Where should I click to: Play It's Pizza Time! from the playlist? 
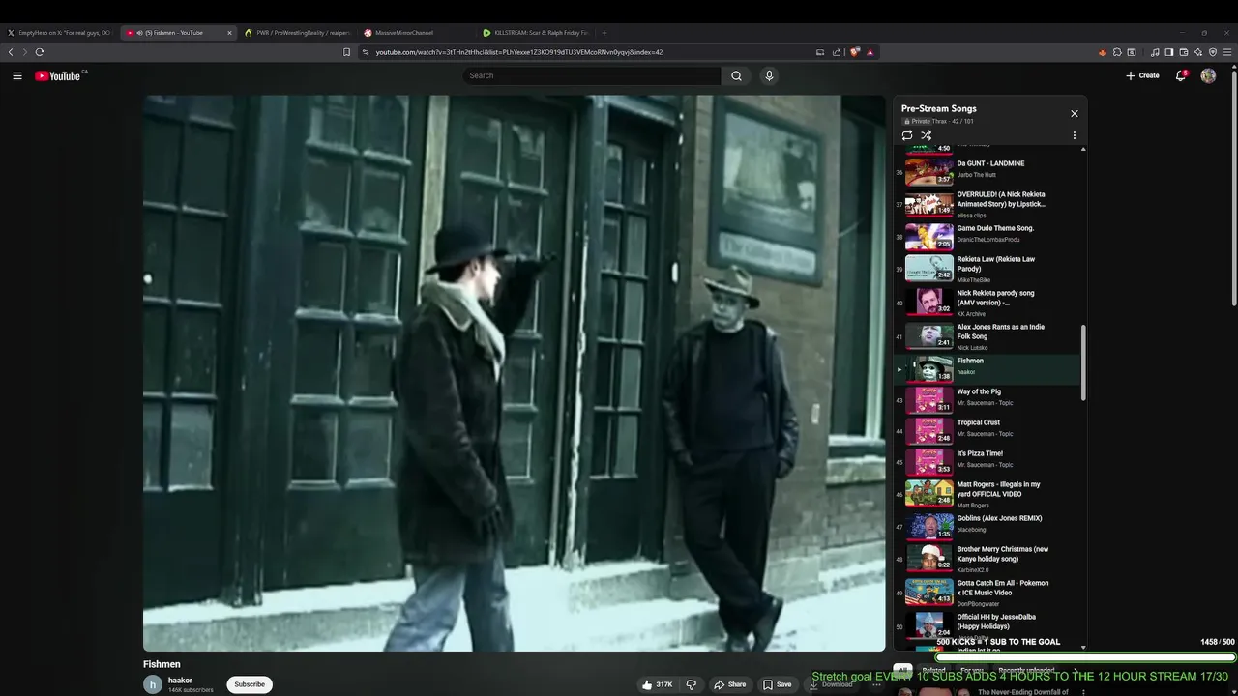987,461
